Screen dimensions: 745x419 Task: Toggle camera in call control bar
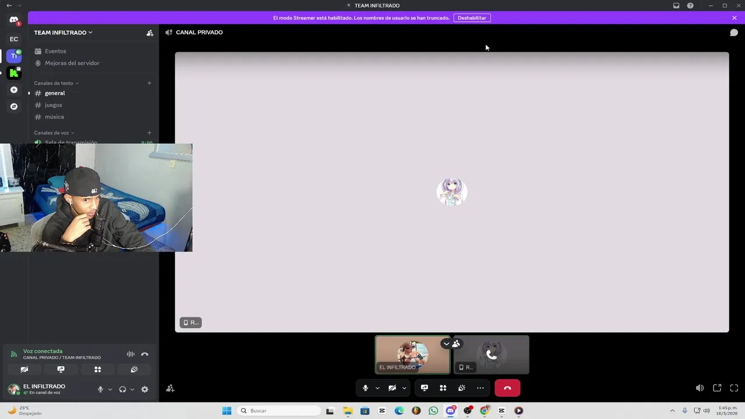pos(392,388)
